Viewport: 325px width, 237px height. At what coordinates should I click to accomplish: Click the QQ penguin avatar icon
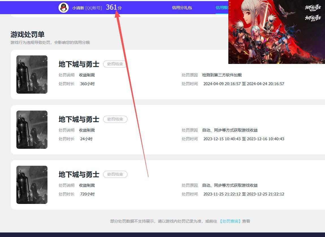coord(64,8)
